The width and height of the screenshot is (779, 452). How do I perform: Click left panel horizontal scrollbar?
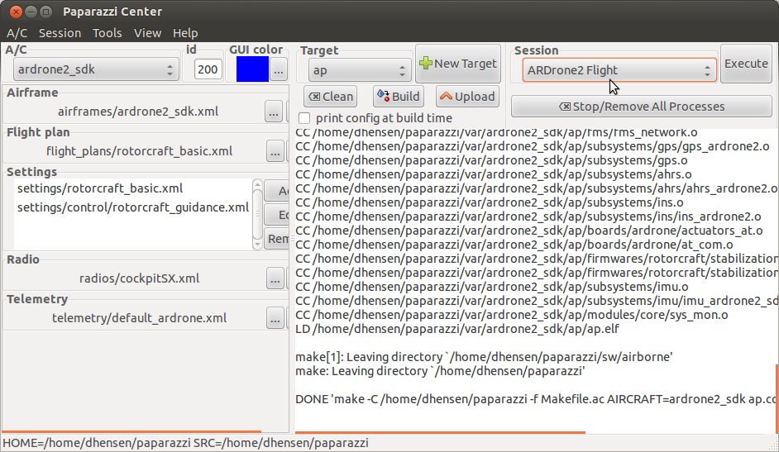click(131, 431)
